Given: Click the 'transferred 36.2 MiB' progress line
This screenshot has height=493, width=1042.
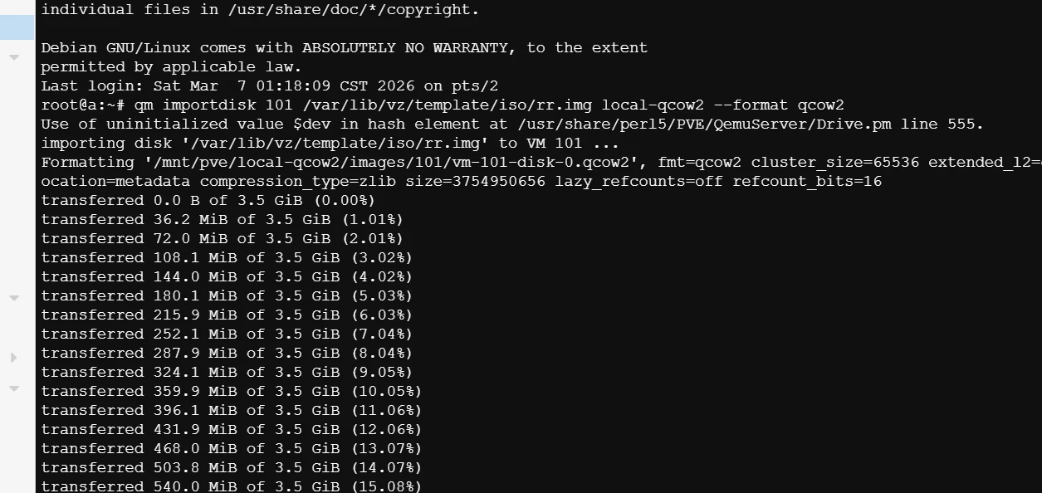Looking at the screenshot, I should (222, 219).
